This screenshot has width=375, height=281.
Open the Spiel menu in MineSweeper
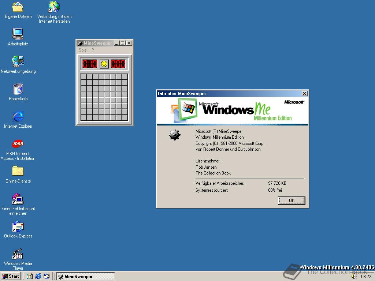click(83, 50)
